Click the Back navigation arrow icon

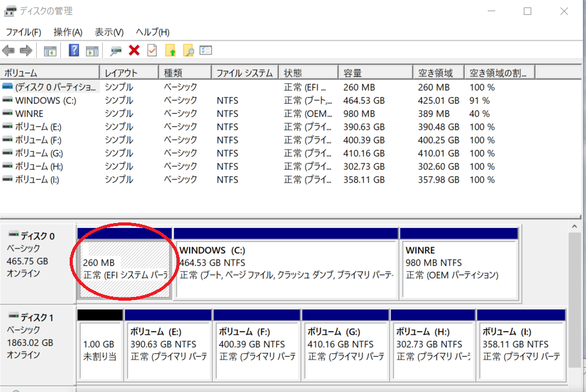pyautogui.click(x=9, y=50)
